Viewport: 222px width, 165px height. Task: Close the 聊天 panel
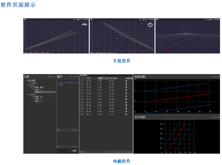(x=77, y=77)
